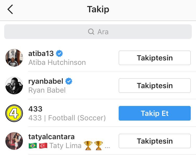This screenshot has height=158, width=196.
Task: Click the Atiba Hutchinson full name
Action: [57, 63]
